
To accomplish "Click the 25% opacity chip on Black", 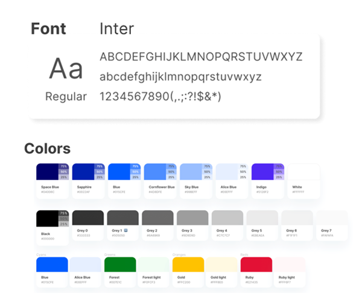I will click(x=63, y=224).
